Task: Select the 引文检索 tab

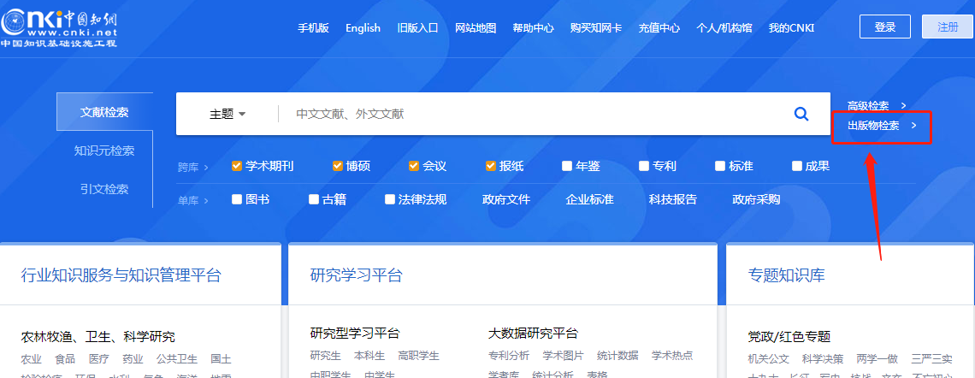Action: point(104,188)
